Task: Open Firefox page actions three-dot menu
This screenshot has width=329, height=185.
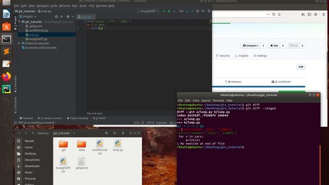Action: click(x=268, y=14)
